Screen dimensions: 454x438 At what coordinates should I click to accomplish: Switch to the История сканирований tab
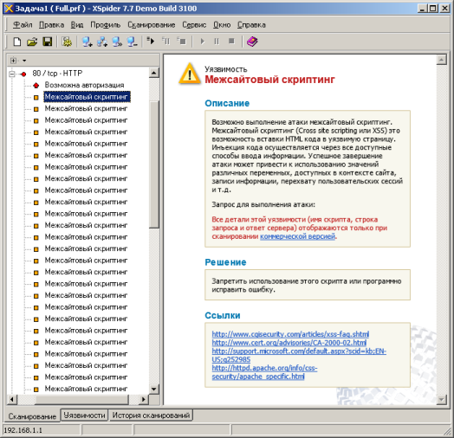tap(151, 415)
